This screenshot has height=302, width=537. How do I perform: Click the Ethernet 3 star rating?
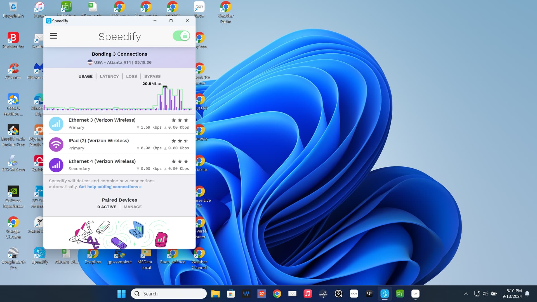pyautogui.click(x=180, y=120)
